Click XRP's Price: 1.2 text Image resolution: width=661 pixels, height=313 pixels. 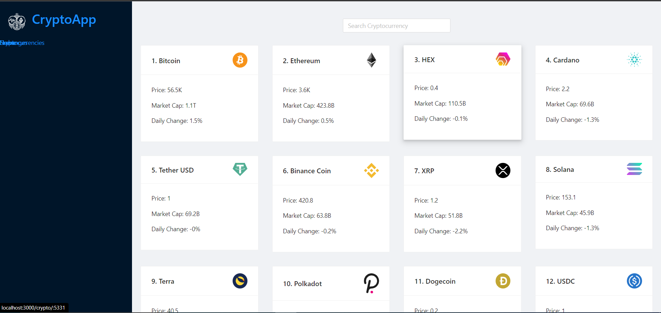click(x=426, y=200)
